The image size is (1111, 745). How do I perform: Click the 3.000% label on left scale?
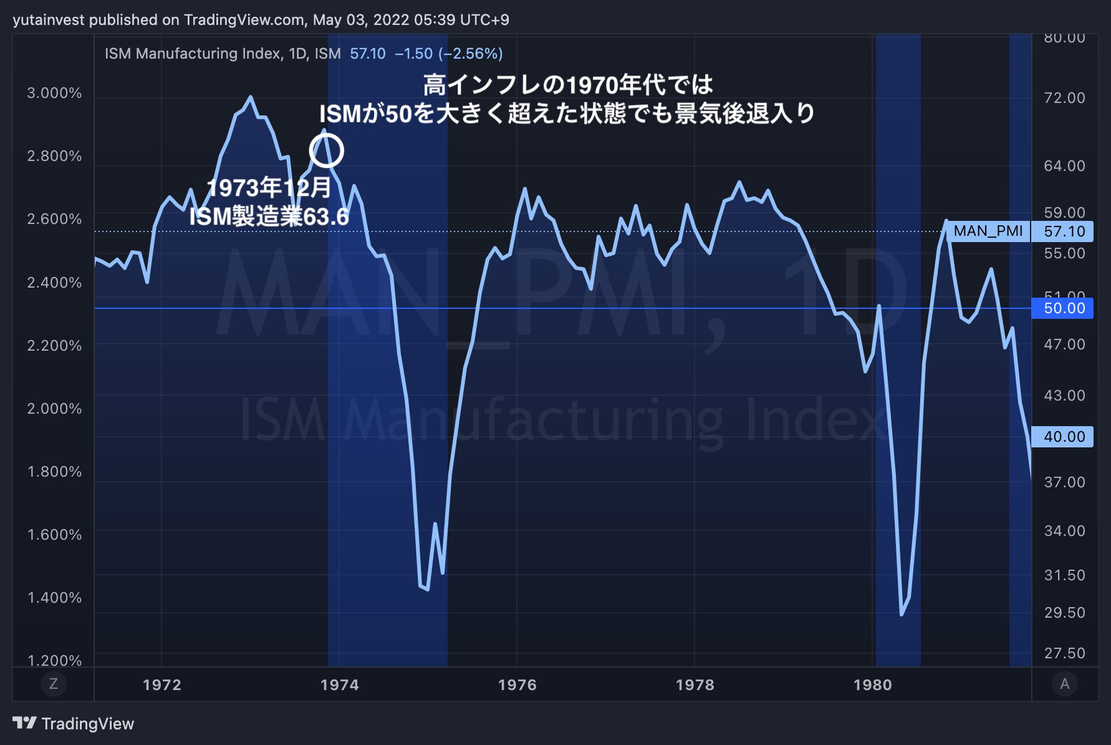coord(54,93)
